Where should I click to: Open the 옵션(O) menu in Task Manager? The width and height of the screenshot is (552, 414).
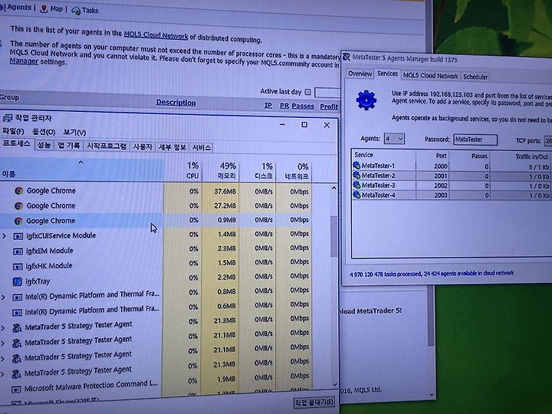tap(44, 132)
